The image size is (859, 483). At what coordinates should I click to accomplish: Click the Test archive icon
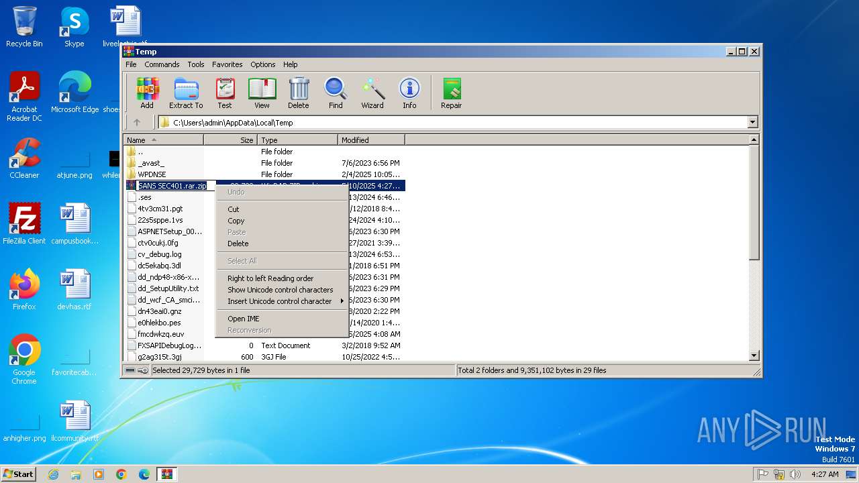tap(225, 93)
